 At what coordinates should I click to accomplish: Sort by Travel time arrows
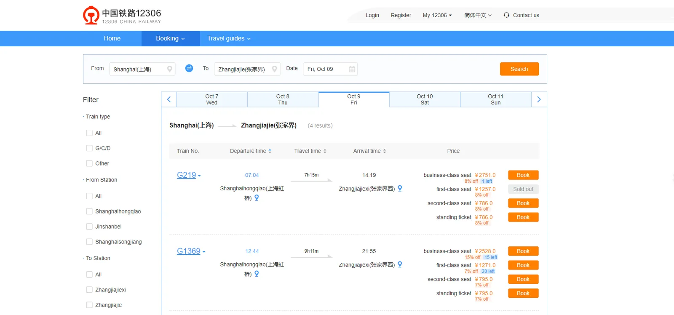coord(325,151)
